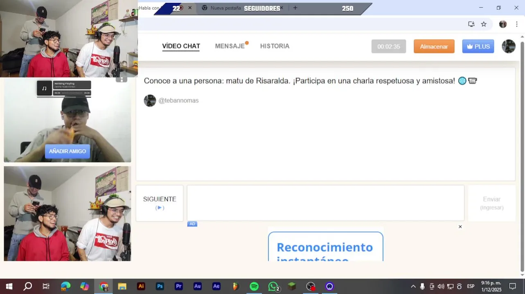The image size is (525, 294).
Task: Open Windows notification center
Action: point(513,286)
